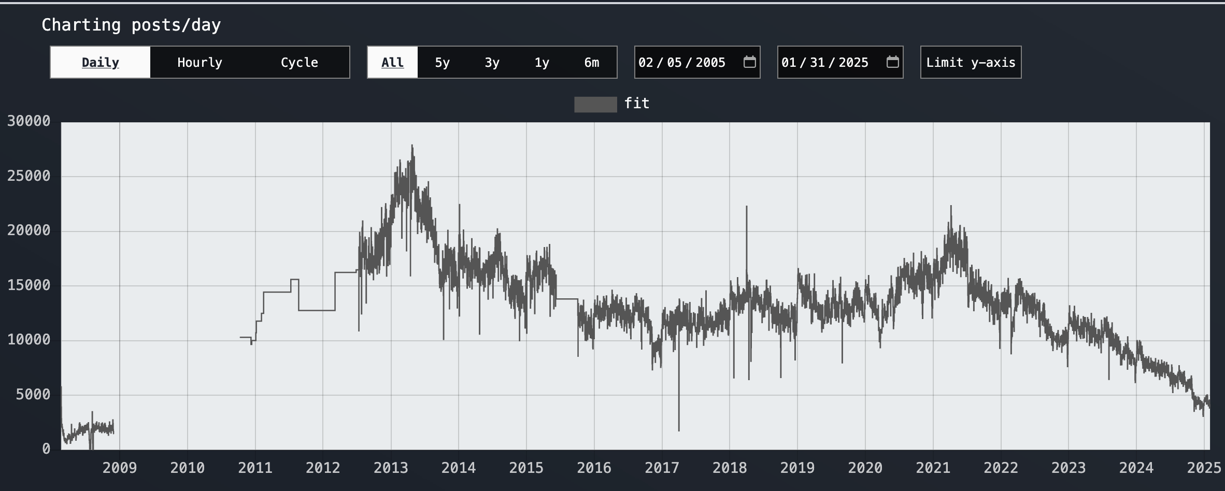
Task: Click the 2016 x-axis label
Action: 594,468
